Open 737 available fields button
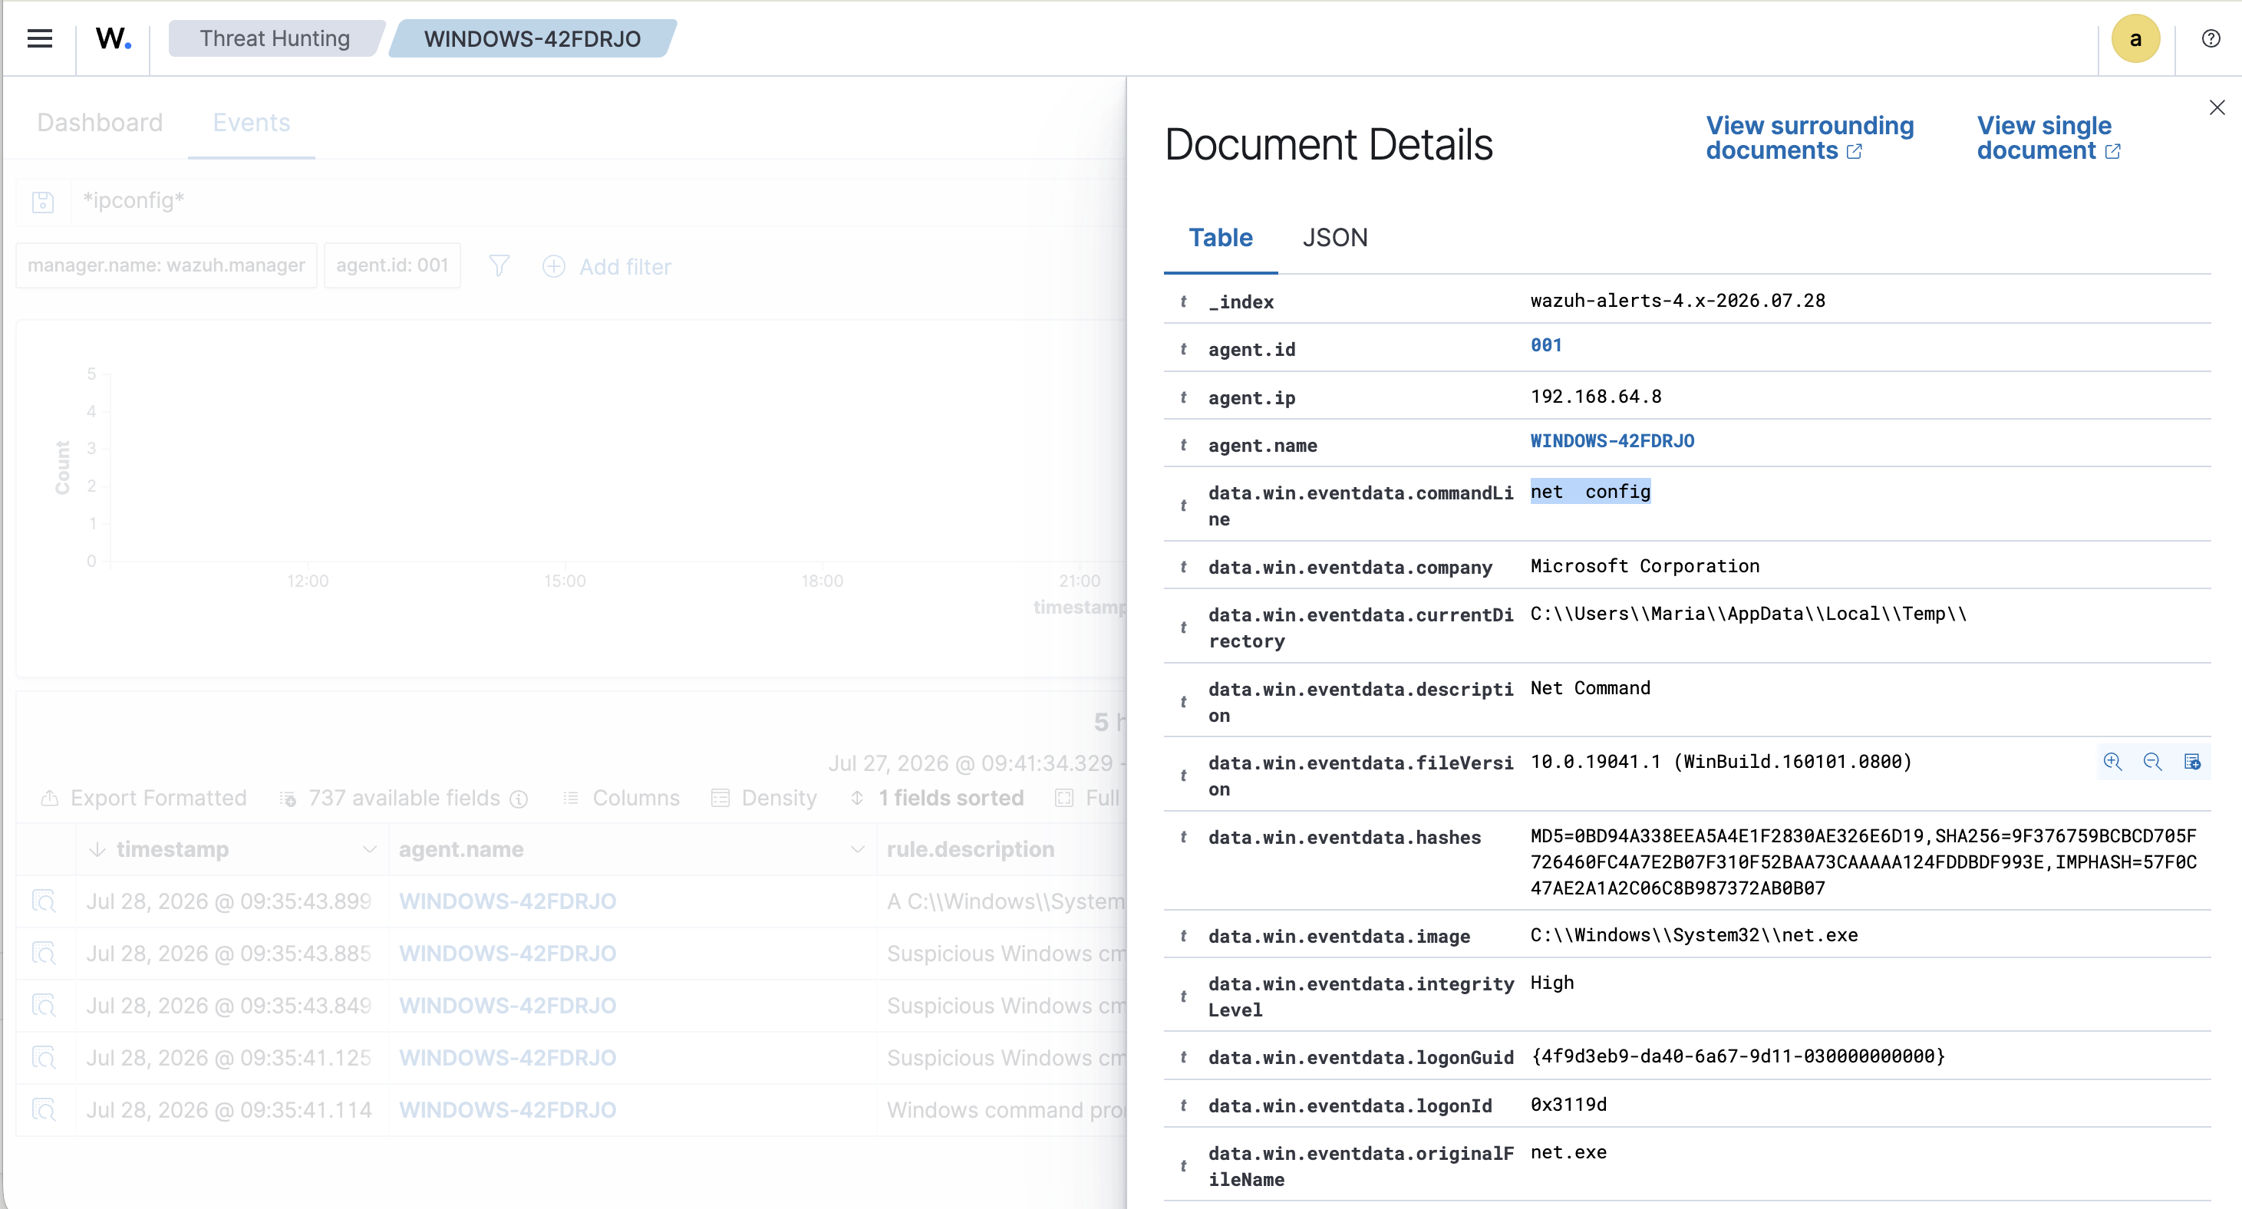The height and width of the screenshot is (1209, 2242). pyautogui.click(x=404, y=797)
